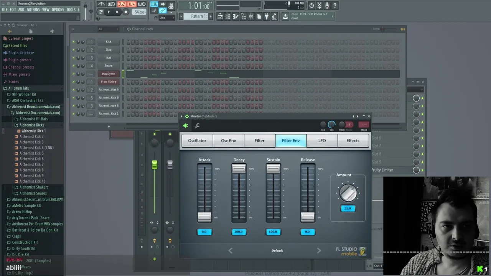
Task: Switch to the Oscillator tab
Action: click(197, 141)
